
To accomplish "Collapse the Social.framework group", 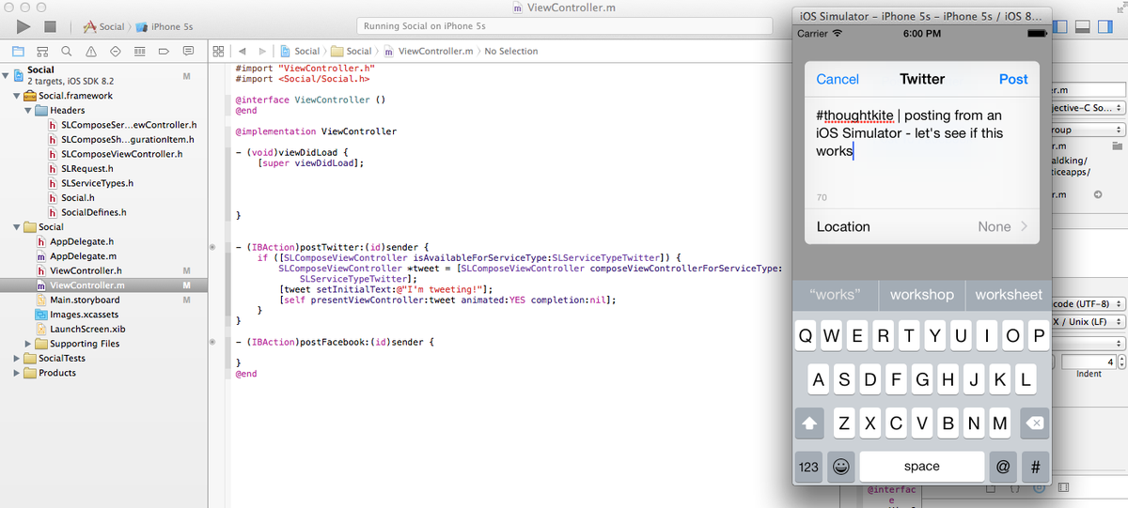I will coord(17,96).
